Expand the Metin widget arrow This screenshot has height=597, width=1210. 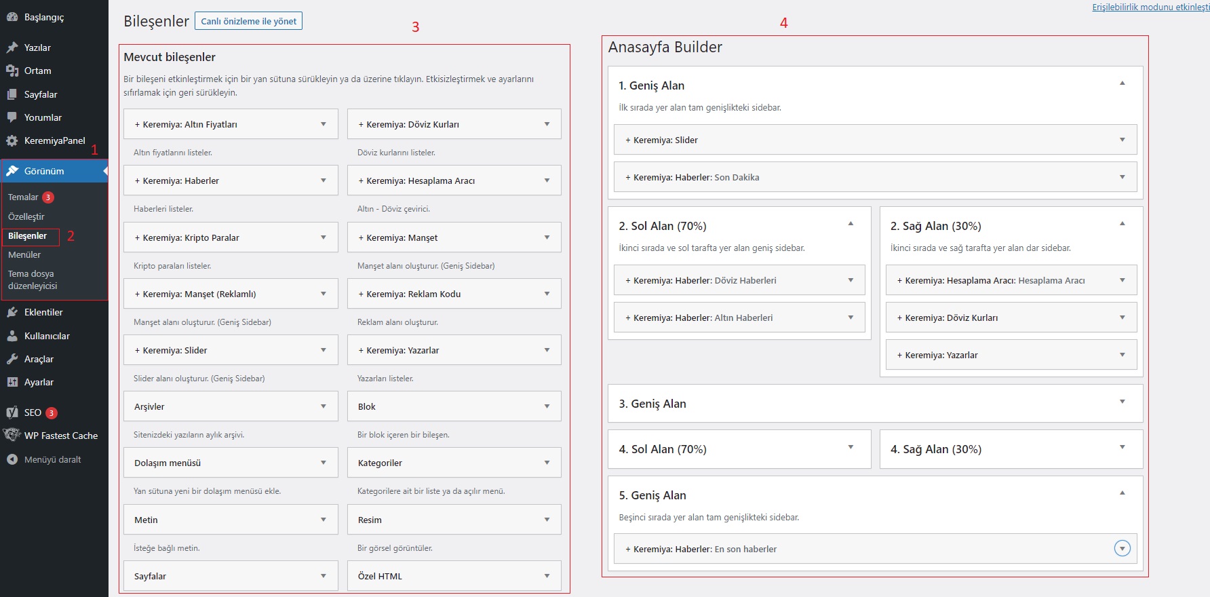coord(324,520)
